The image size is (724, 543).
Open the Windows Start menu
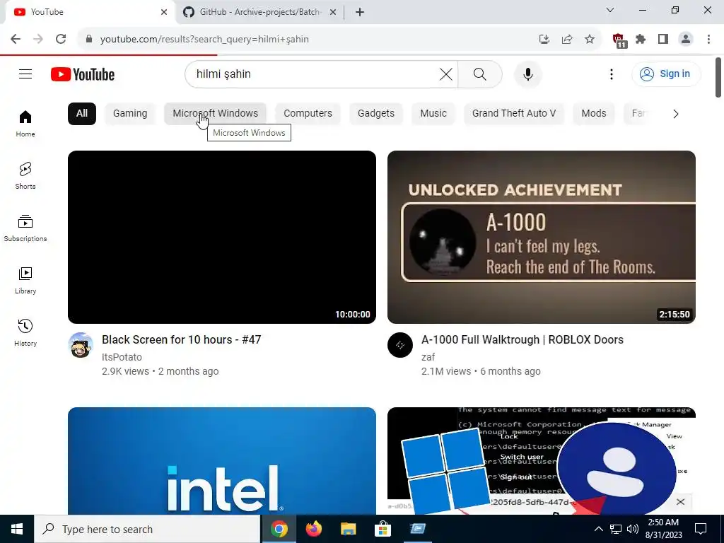17,529
